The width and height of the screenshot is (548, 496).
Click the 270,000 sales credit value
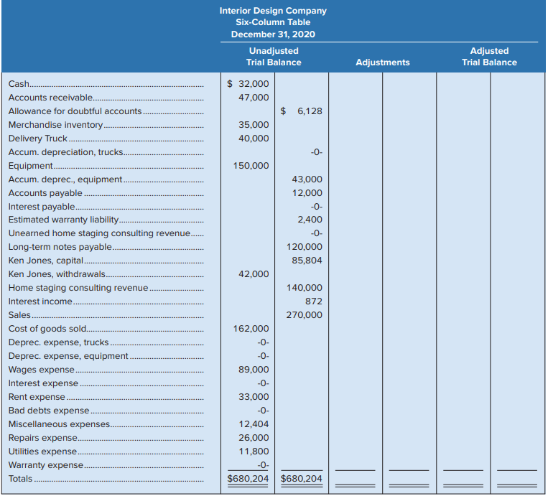305,314
